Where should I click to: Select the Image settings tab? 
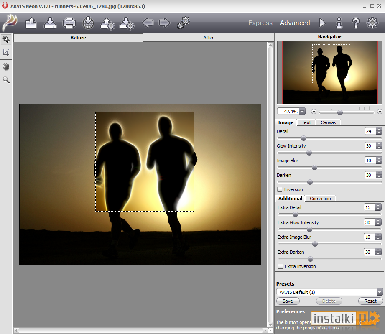pos(286,122)
